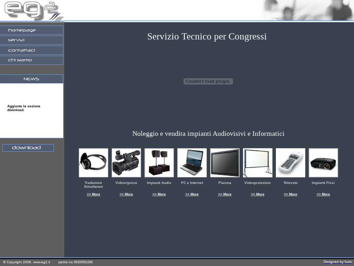The image size is (354, 266).
Task: Open the contattaci menu page
Action: click(31, 50)
